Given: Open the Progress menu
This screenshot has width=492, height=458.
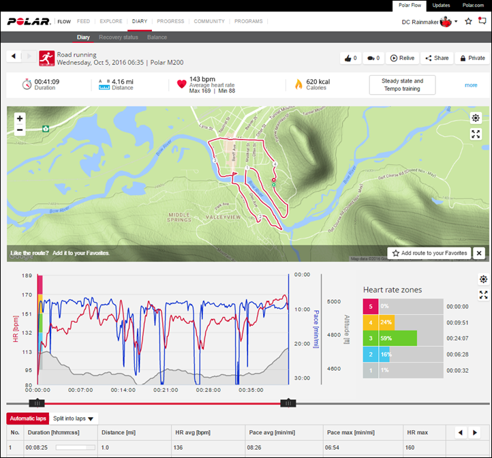Looking at the screenshot, I should 170,21.
